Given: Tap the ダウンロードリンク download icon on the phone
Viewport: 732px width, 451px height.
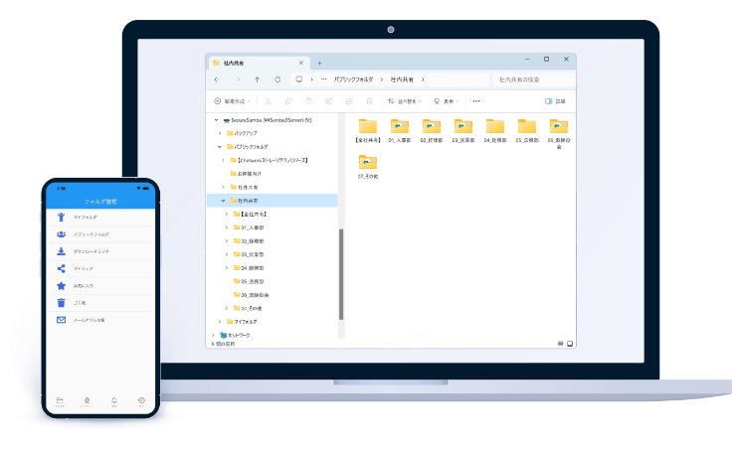Looking at the screenshot, I should (x=62, y=251).
